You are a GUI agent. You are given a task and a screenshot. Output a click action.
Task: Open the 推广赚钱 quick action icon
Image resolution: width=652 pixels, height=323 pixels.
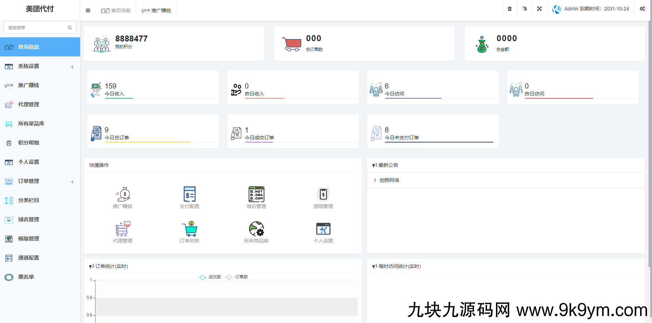point(122,197)
